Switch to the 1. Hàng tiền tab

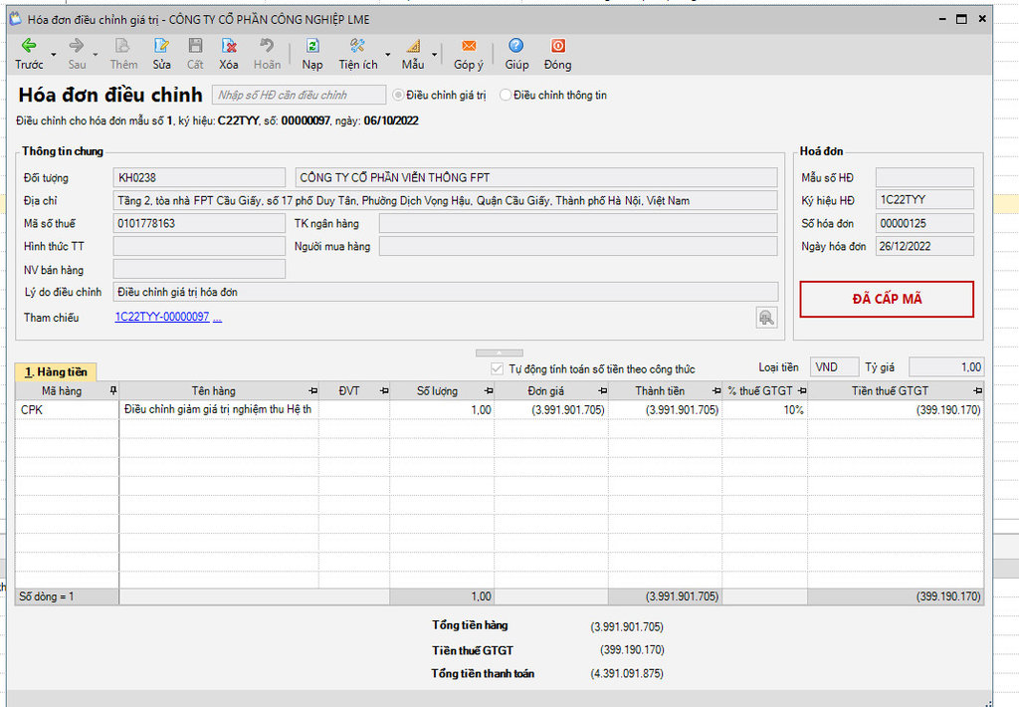click(x=56, y=372)
